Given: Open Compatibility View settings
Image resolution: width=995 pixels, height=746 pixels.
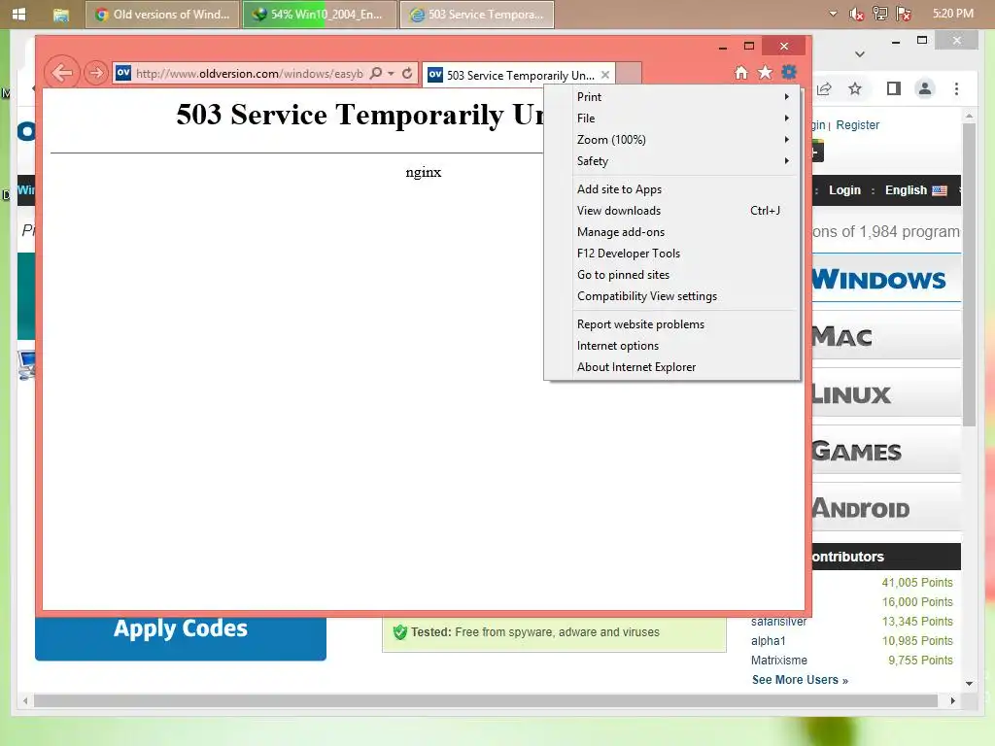Looking at the screenshot, I should point(672,296).
